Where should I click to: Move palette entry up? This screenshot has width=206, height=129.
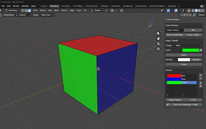tap(201, 83)
